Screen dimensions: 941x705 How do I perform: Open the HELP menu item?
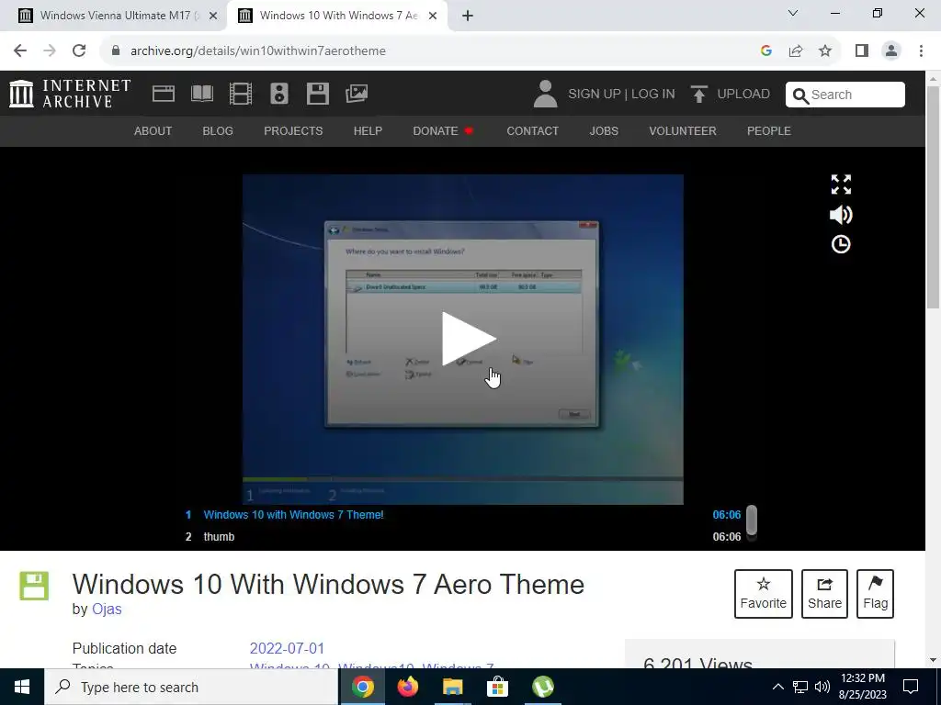(x=368, y=130)
